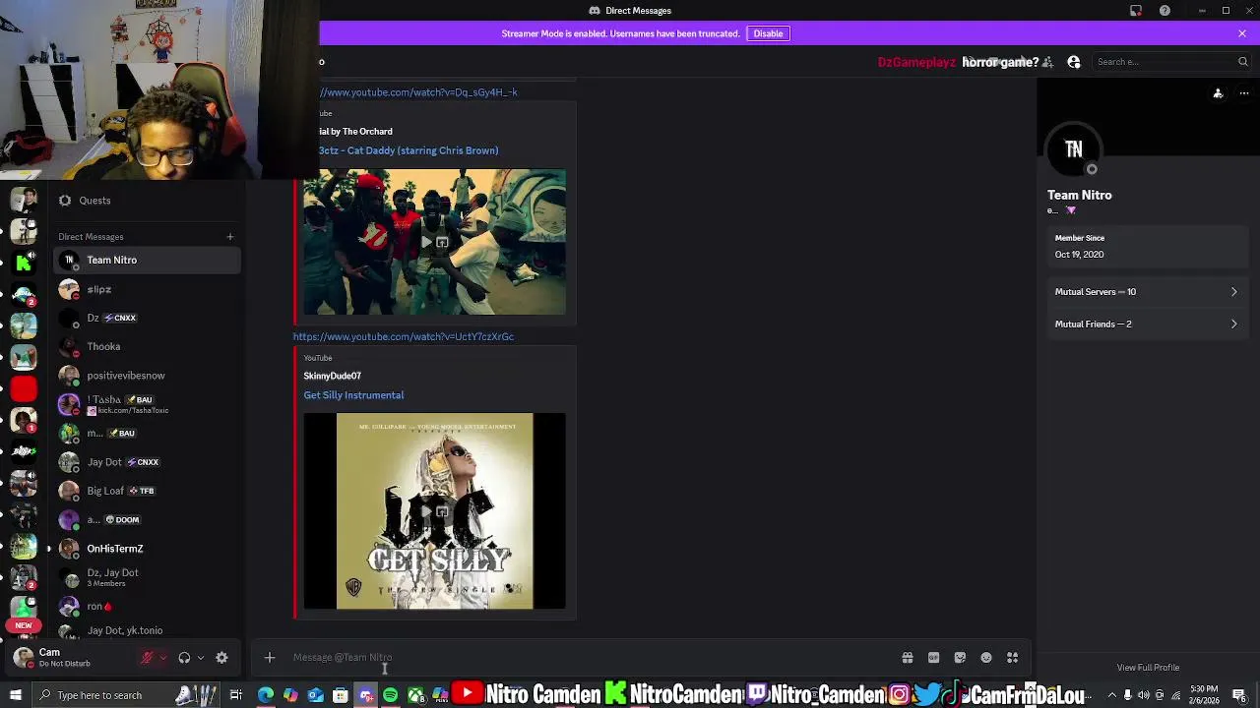This screenshot has height=708, width=1260.
Task: Click the Create DM plus icon
Action: 229,236
